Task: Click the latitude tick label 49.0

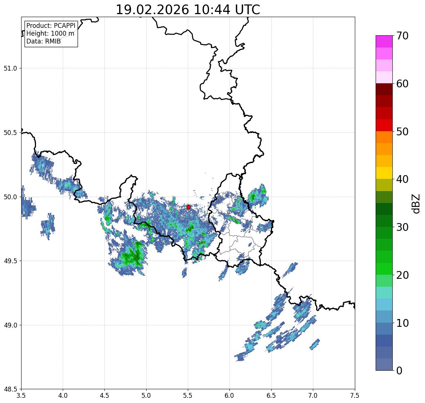Action: tap(10, 325)
